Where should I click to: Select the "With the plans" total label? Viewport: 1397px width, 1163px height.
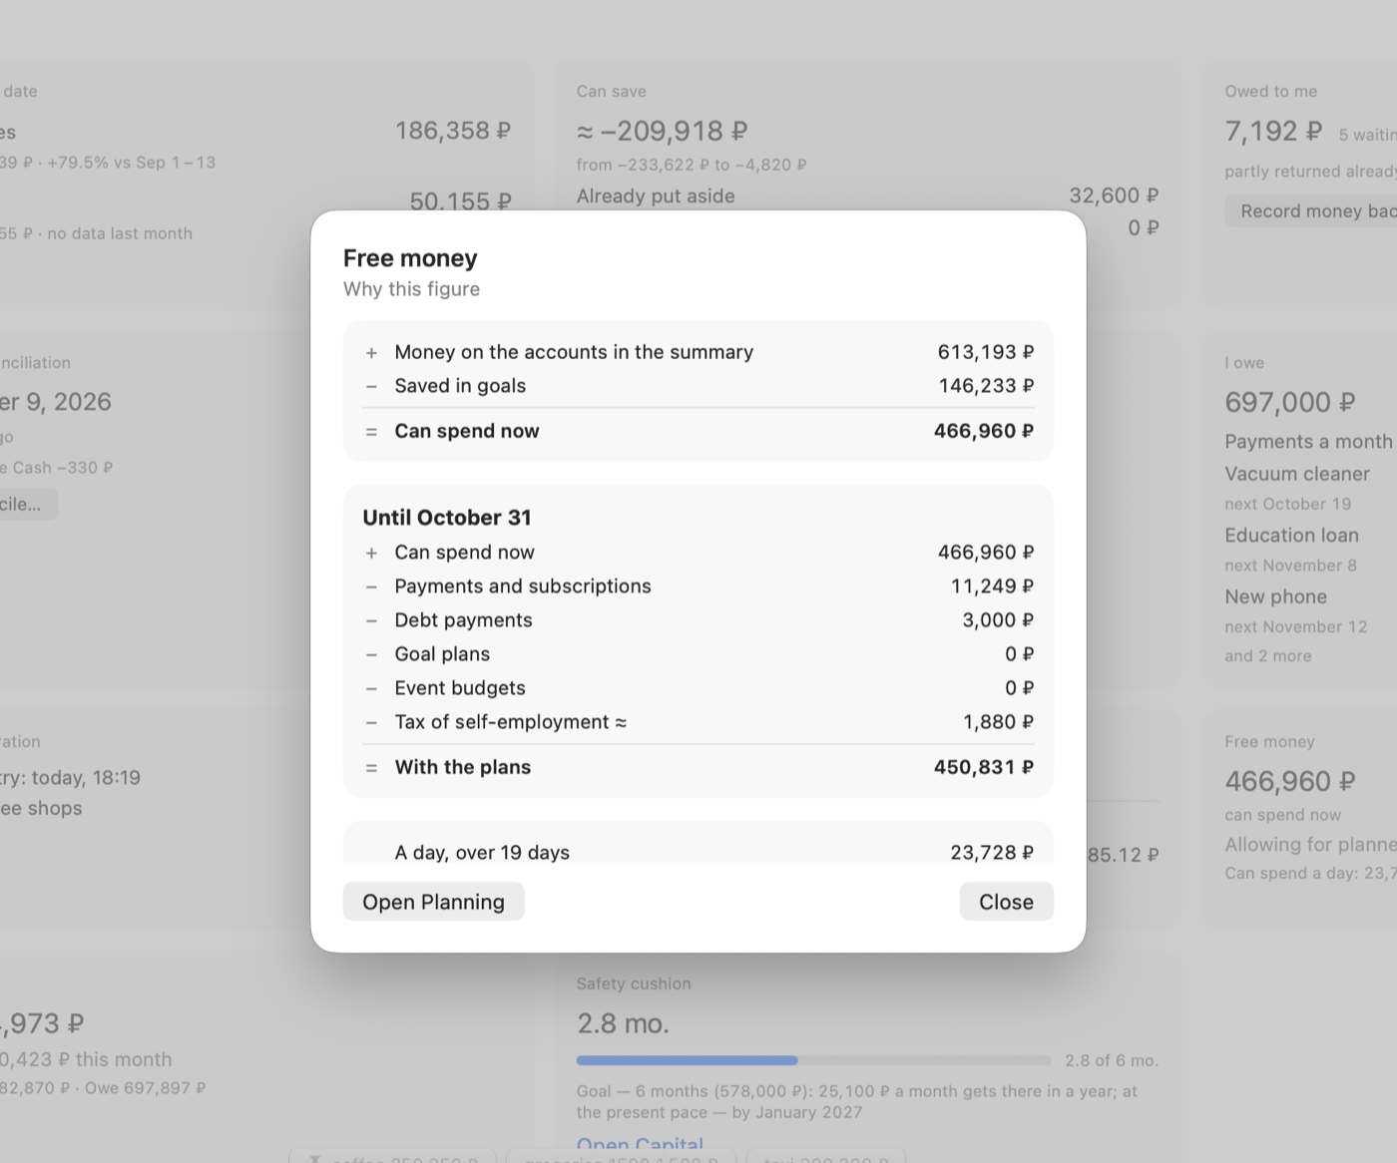tap(463, 767)
